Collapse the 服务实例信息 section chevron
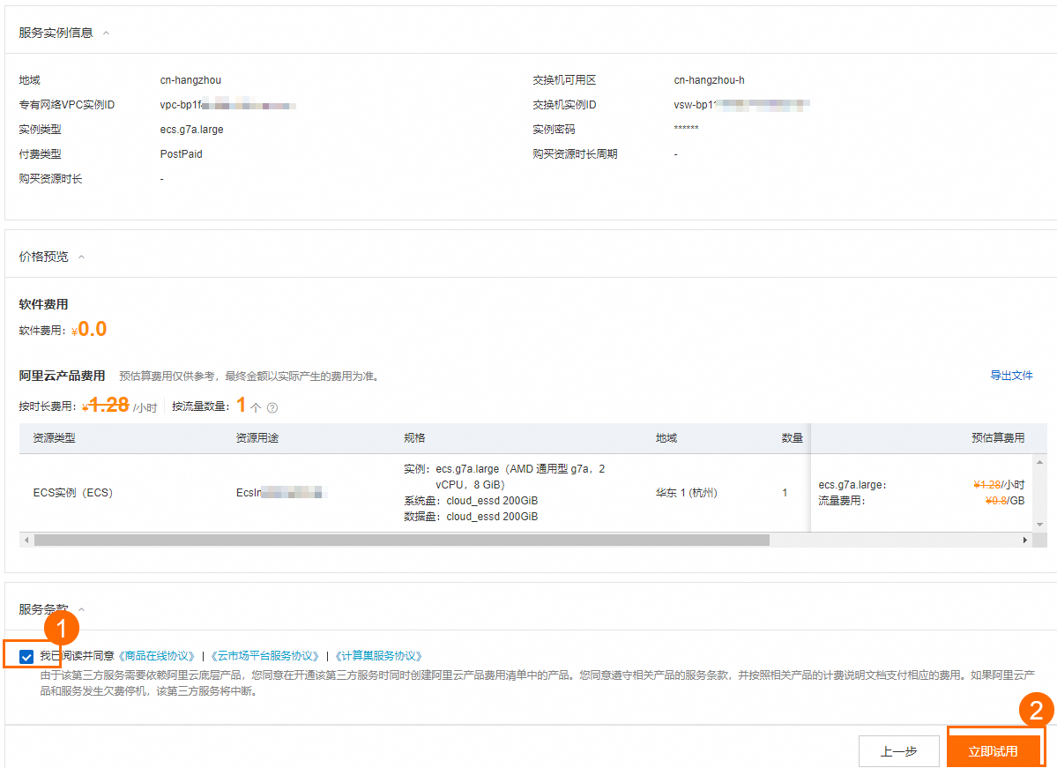This screenshot has width=1057, height=768. coord(106,33)
